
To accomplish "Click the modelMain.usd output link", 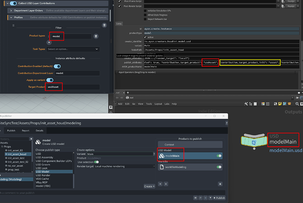I will (x=285, y=150).
